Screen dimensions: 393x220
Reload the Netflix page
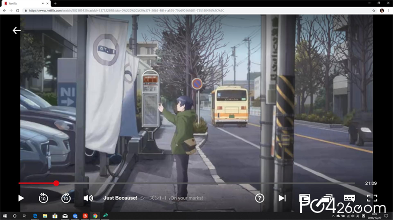point(18,11)
